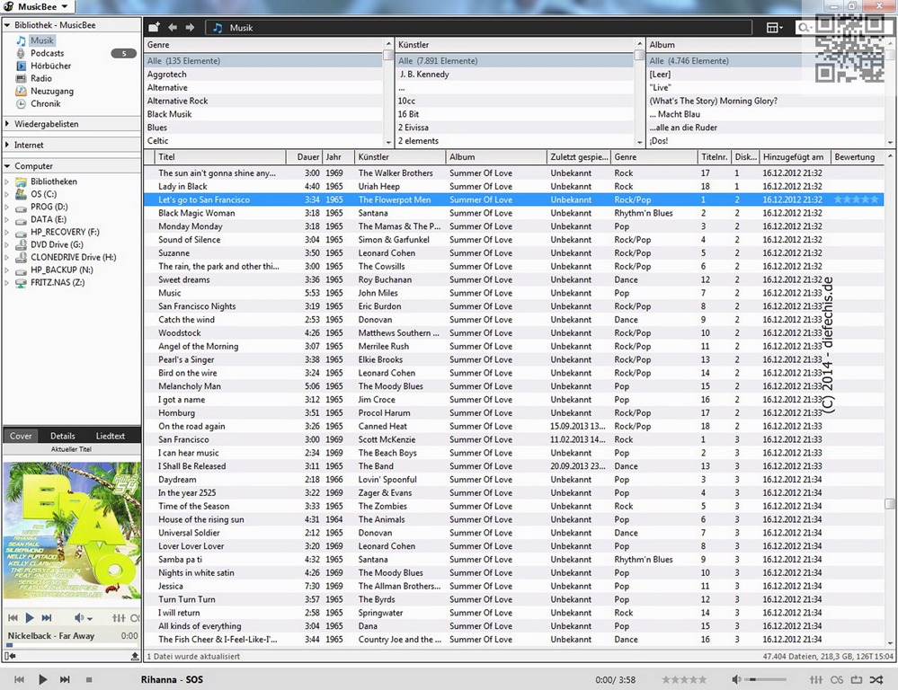Sort tracks by Jahr column header
The height and width of the screenshot is (690, 898).
(338, 157)
